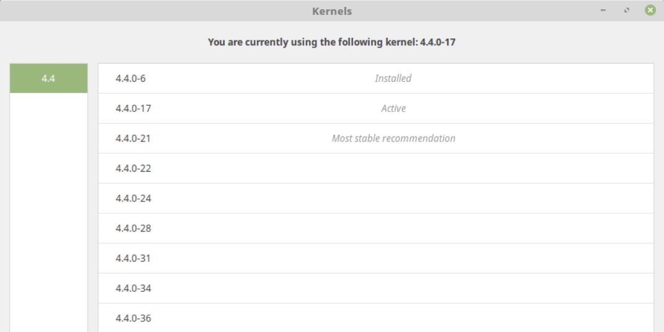664x332 pixels.
Task: Select kernel version 4.4.0-6 in the list
Action: (130, 79)
